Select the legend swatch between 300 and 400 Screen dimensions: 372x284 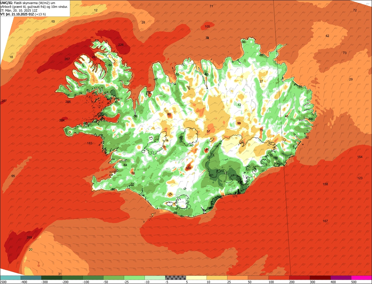320,278
